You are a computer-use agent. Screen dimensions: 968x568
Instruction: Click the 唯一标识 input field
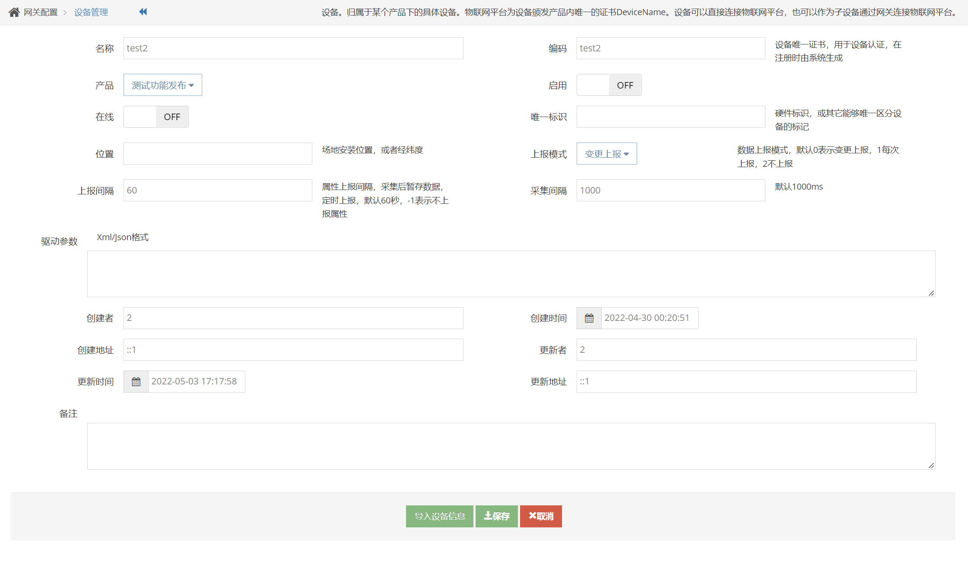click(670, 117)
